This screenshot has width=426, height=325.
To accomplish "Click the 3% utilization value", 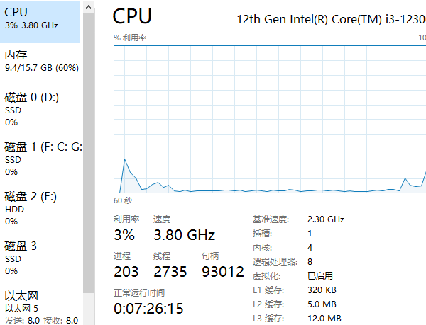I will click(x=124, y=235).
